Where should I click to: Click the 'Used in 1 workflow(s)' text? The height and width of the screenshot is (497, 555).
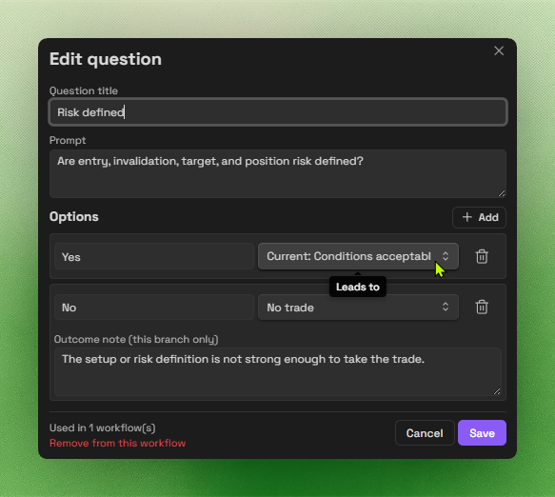click(103, 428)
